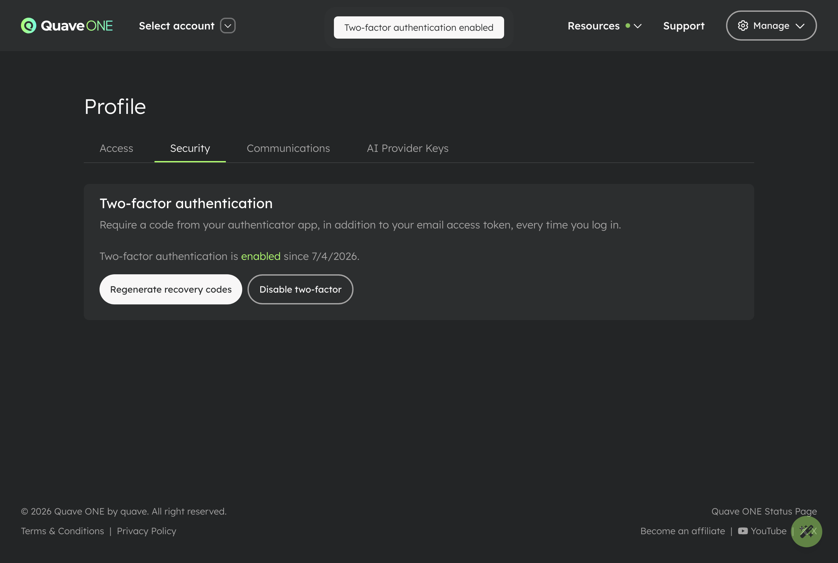Click the Quave ONE logo

pyautogui.click(x=67, y=26)
